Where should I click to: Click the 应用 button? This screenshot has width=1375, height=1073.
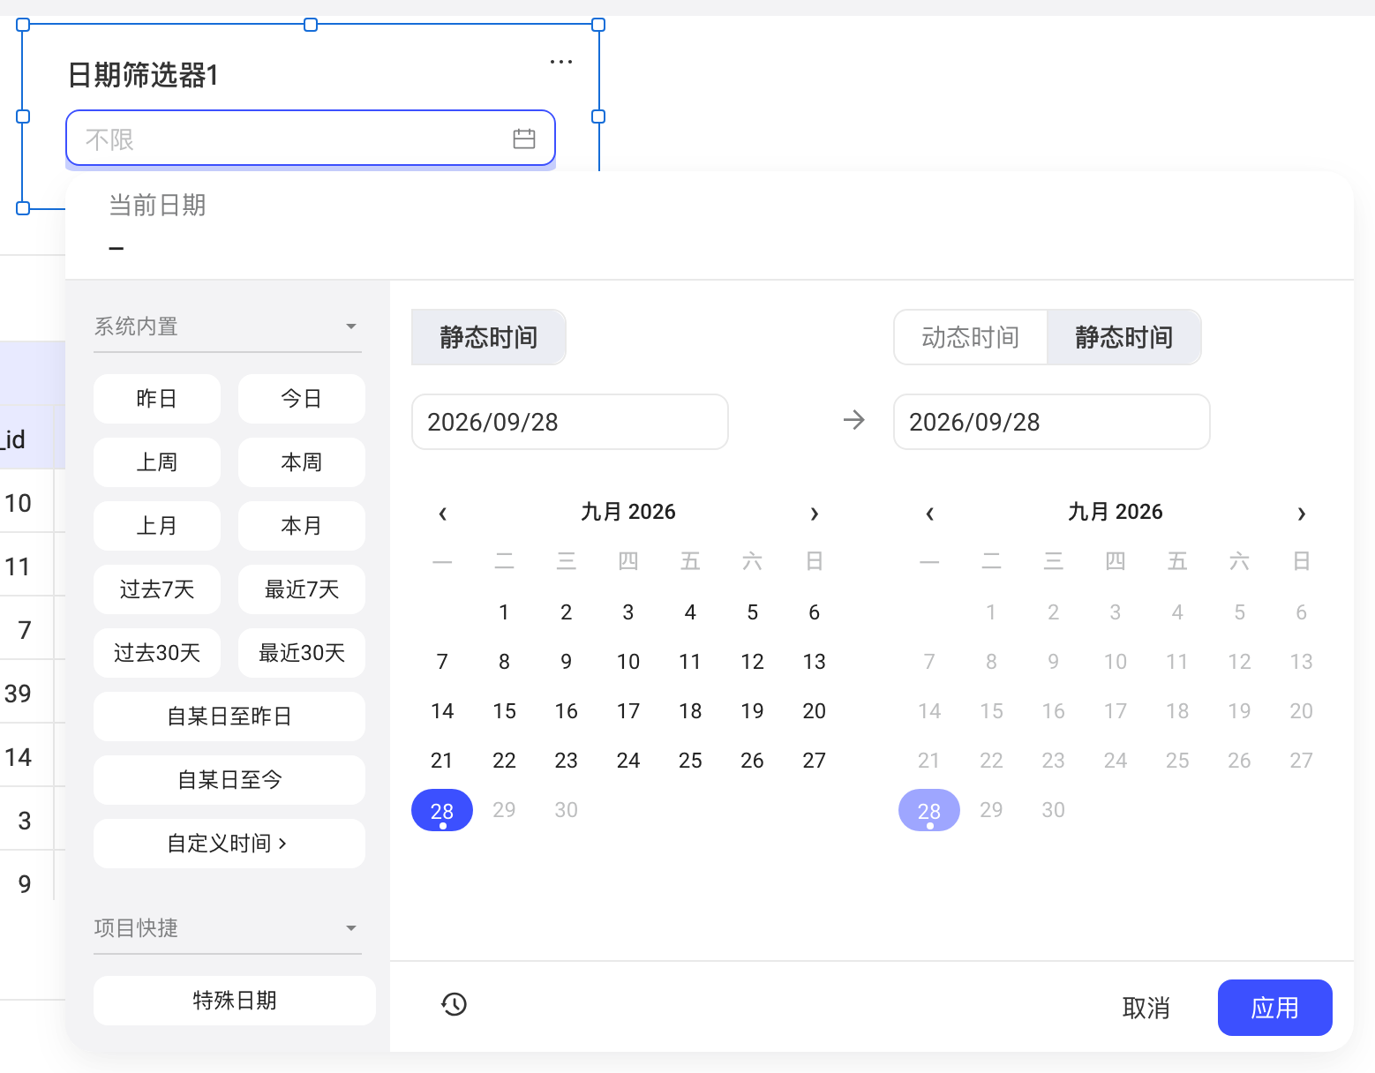pos(1274,1008)
